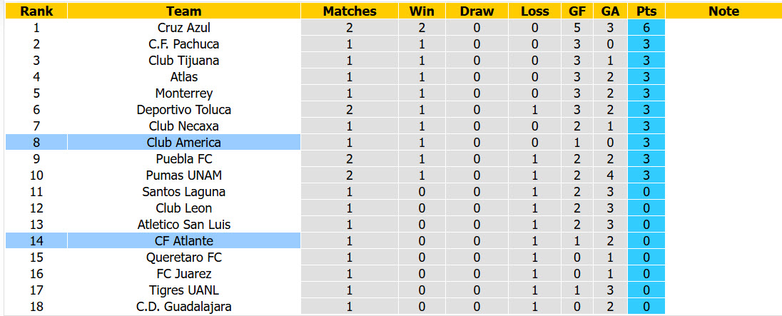Open the Club Tijuana team entry

[184, 61]
